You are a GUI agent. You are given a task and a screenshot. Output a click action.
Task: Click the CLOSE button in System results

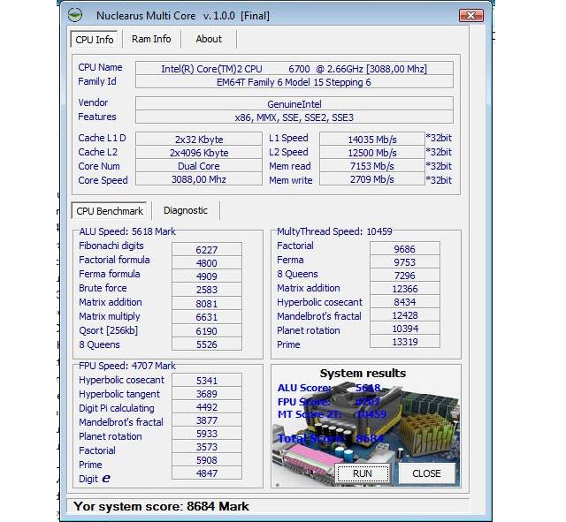point(426,473)
